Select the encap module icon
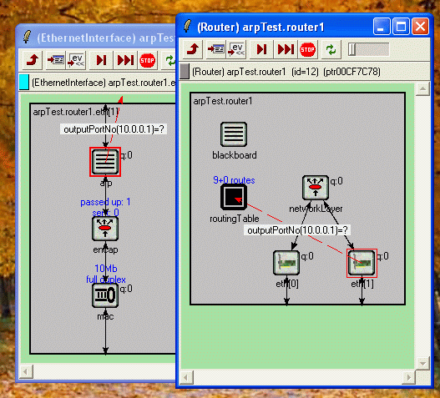440x398 pixels. pos(105,229)
